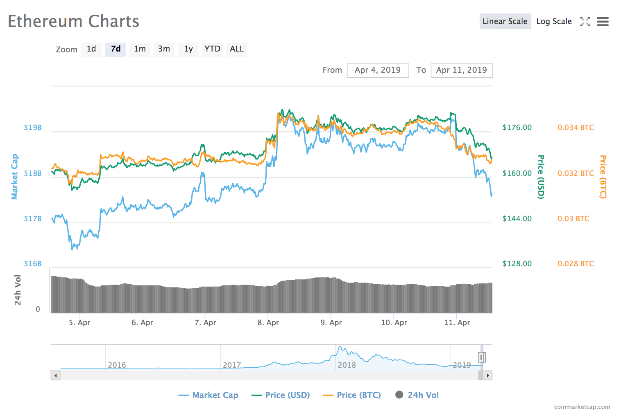Image resolution: width=621 pixels, height=418 pixels.
Task: Open fullscreen chart view icon
Action: (x=585, y=22)
